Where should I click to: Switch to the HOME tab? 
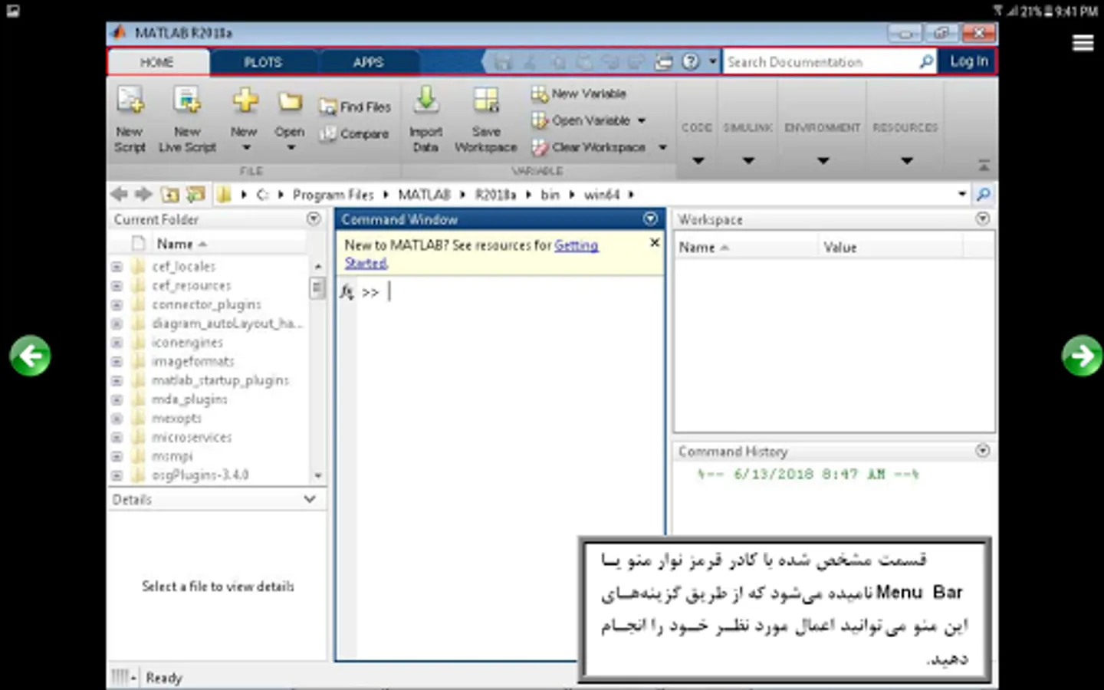tap(157, 62)
